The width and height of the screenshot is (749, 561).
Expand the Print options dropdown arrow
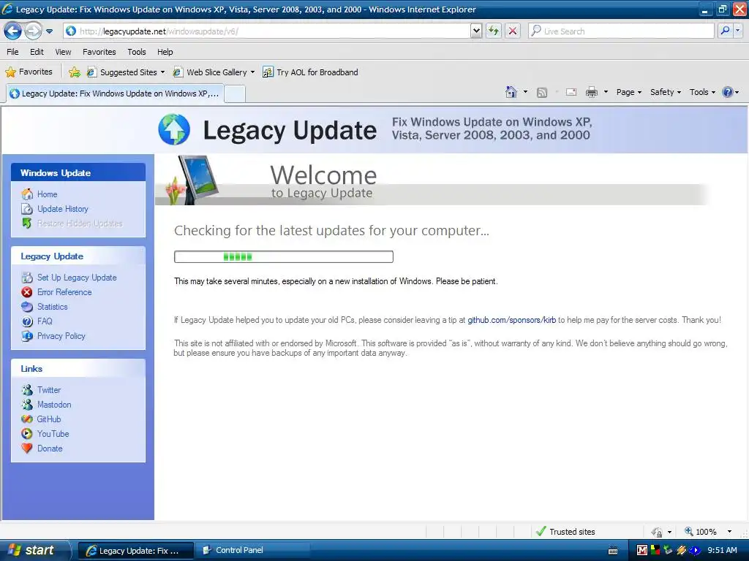click(606, 92)
